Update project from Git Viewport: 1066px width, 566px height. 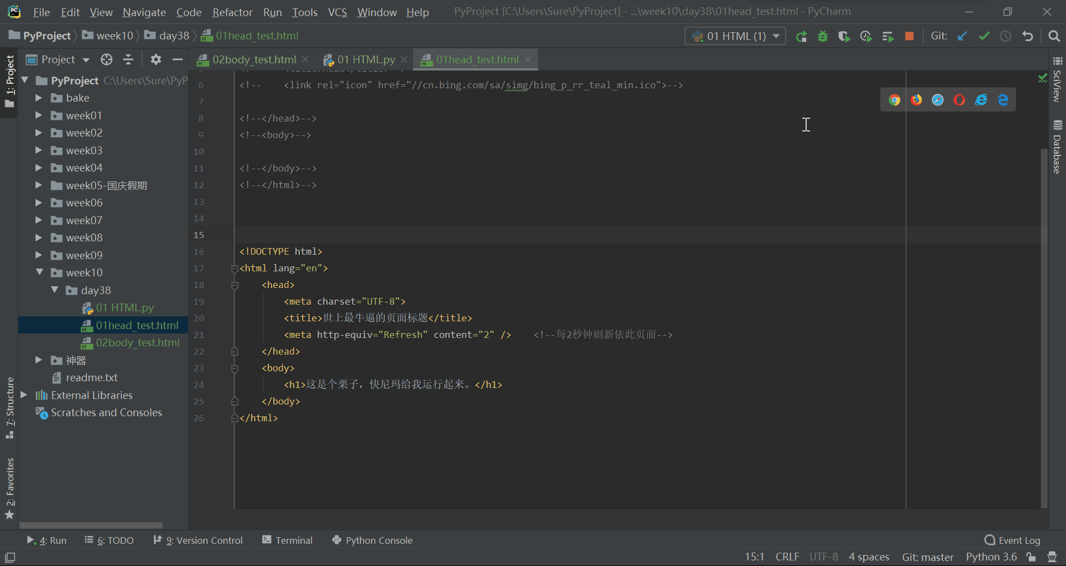pos(962,36)
